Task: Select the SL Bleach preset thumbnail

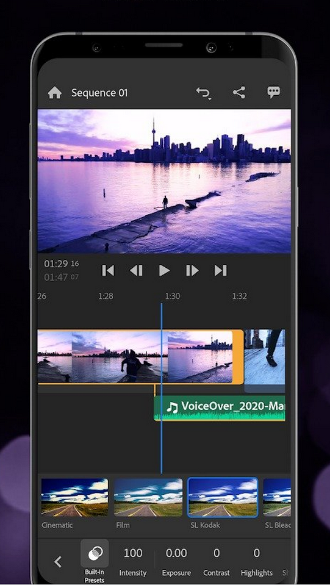Action: [x=277, y=497]
